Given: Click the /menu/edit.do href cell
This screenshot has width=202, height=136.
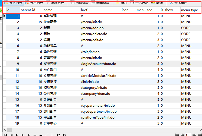Looking at the screenshot, I should [101, 40].
